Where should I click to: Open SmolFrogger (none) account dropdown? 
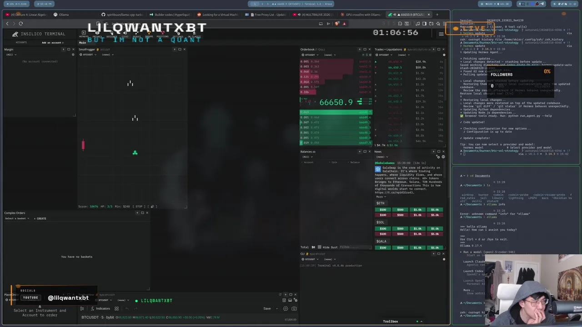click(107, 54)
